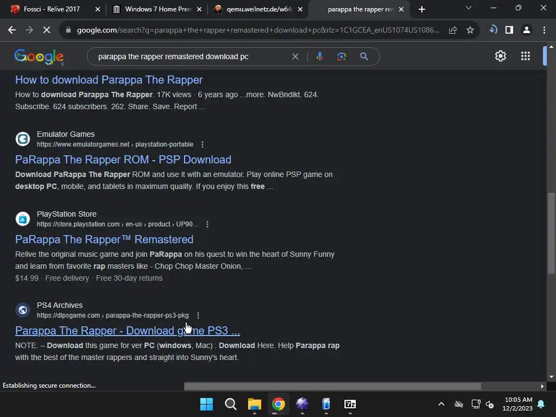Open the taskbar clock and date
This screenshot has width=556, height=417.
pos(517,404)
